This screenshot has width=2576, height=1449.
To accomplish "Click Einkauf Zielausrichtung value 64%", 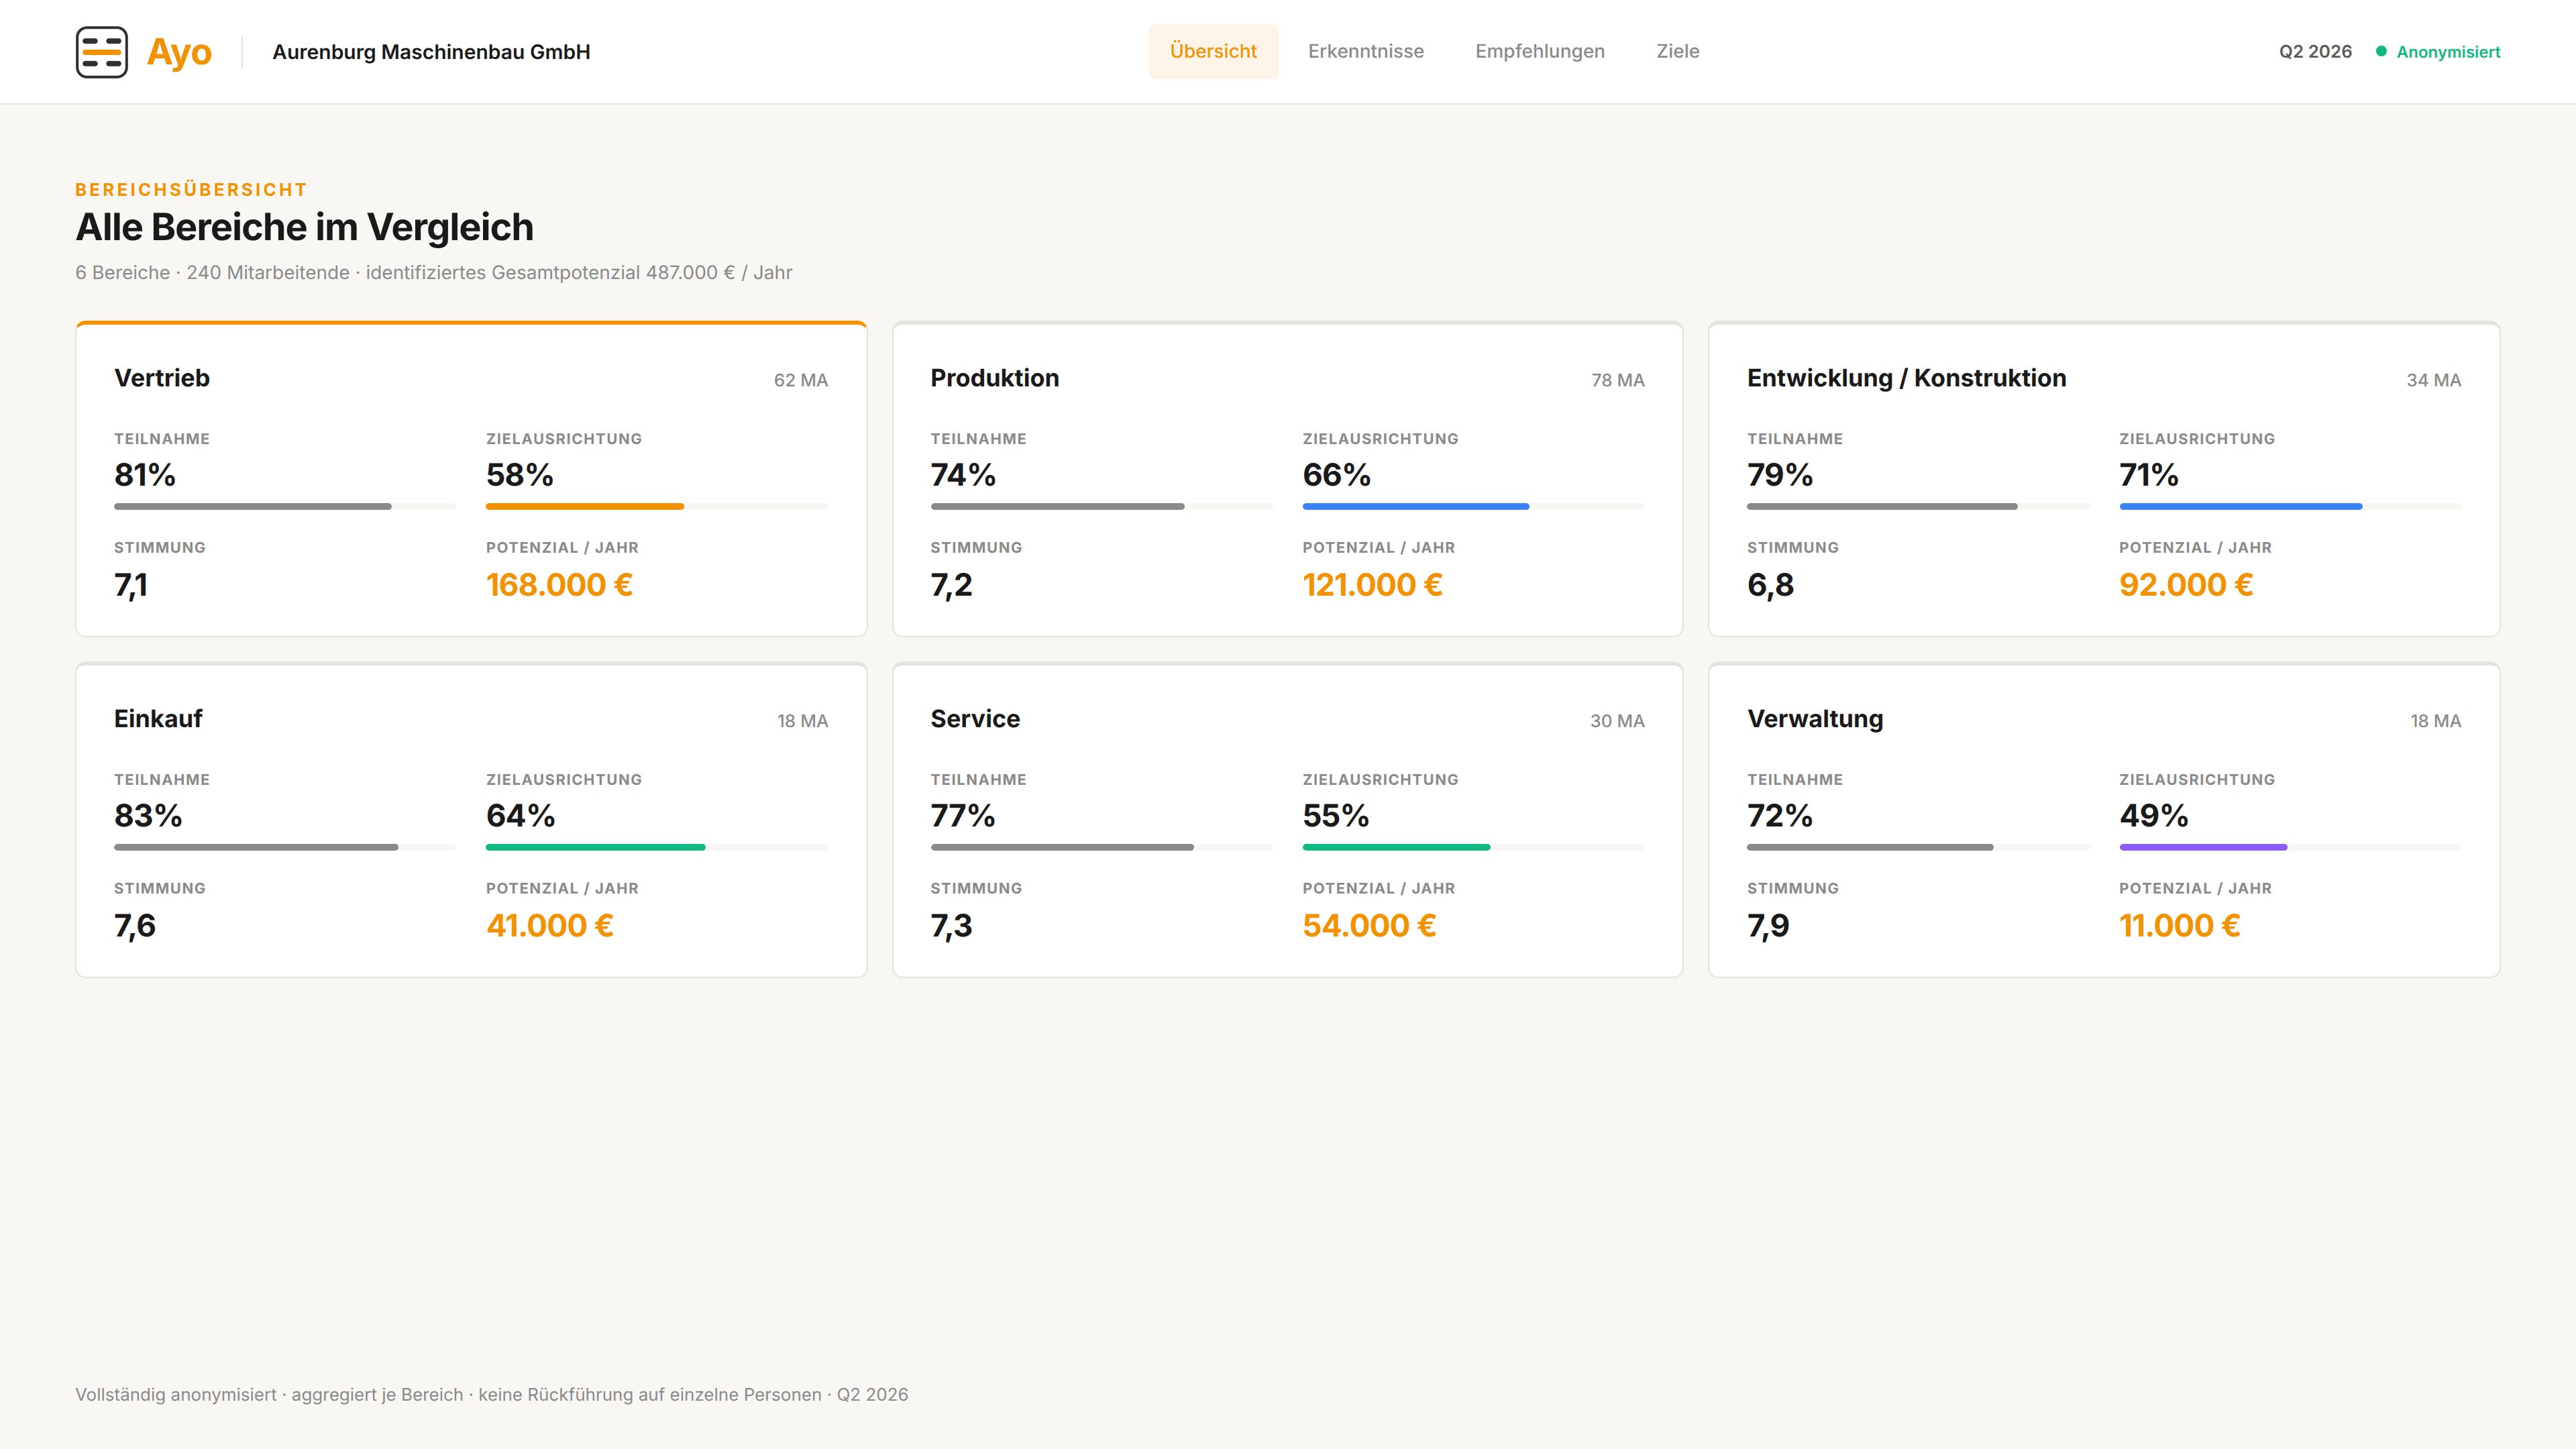I will pos(520,816).
